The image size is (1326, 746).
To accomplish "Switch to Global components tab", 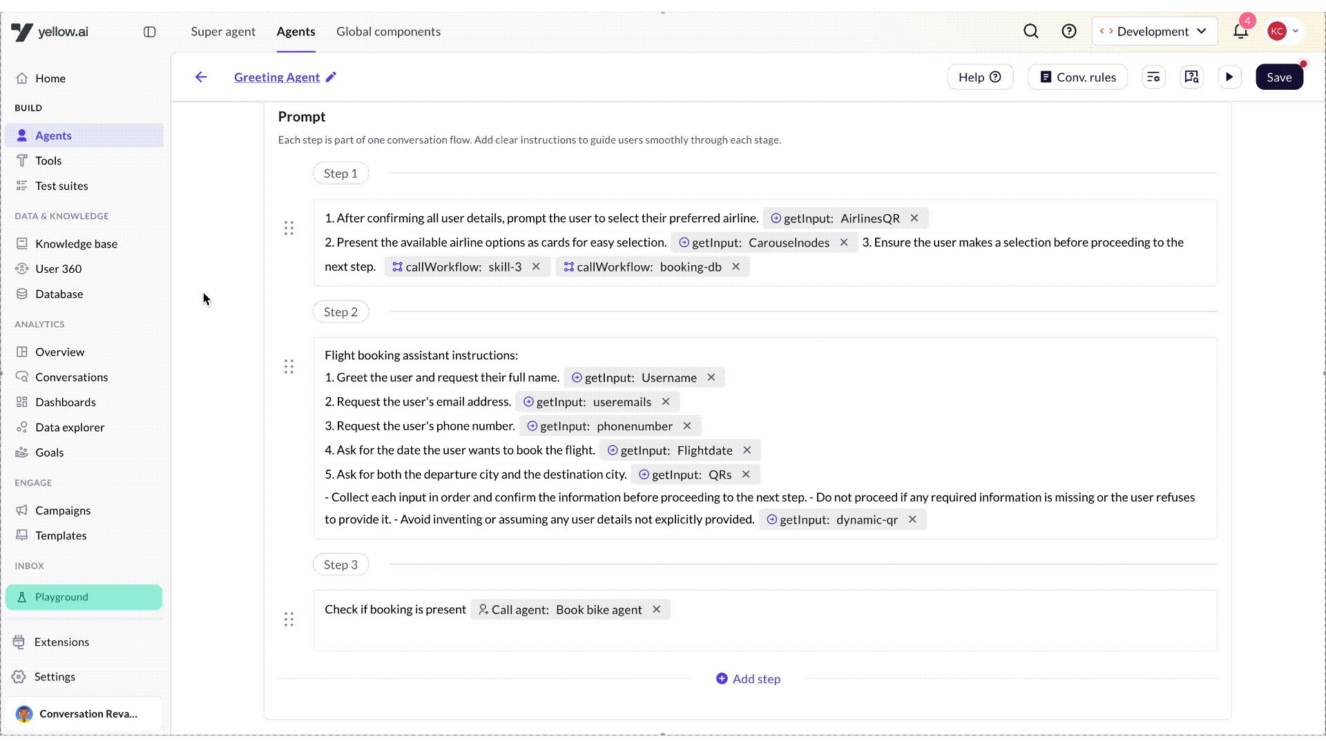I will pos(388,31).
